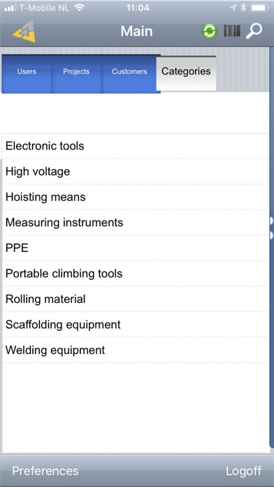Open the barcode scanner icon
The image size is (274, 487).
(232, 31)
